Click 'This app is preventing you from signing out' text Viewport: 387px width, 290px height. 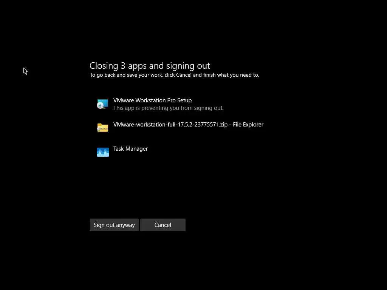(168, 108)
